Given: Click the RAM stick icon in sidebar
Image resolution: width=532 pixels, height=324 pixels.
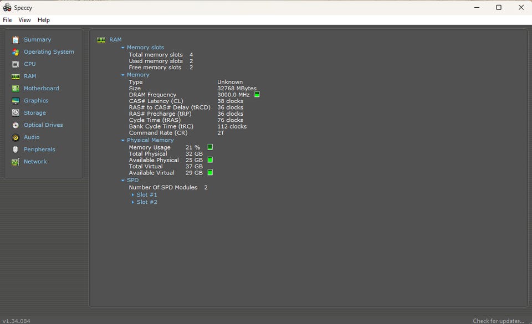Looking at the screenshot, I should pos(16,76).
